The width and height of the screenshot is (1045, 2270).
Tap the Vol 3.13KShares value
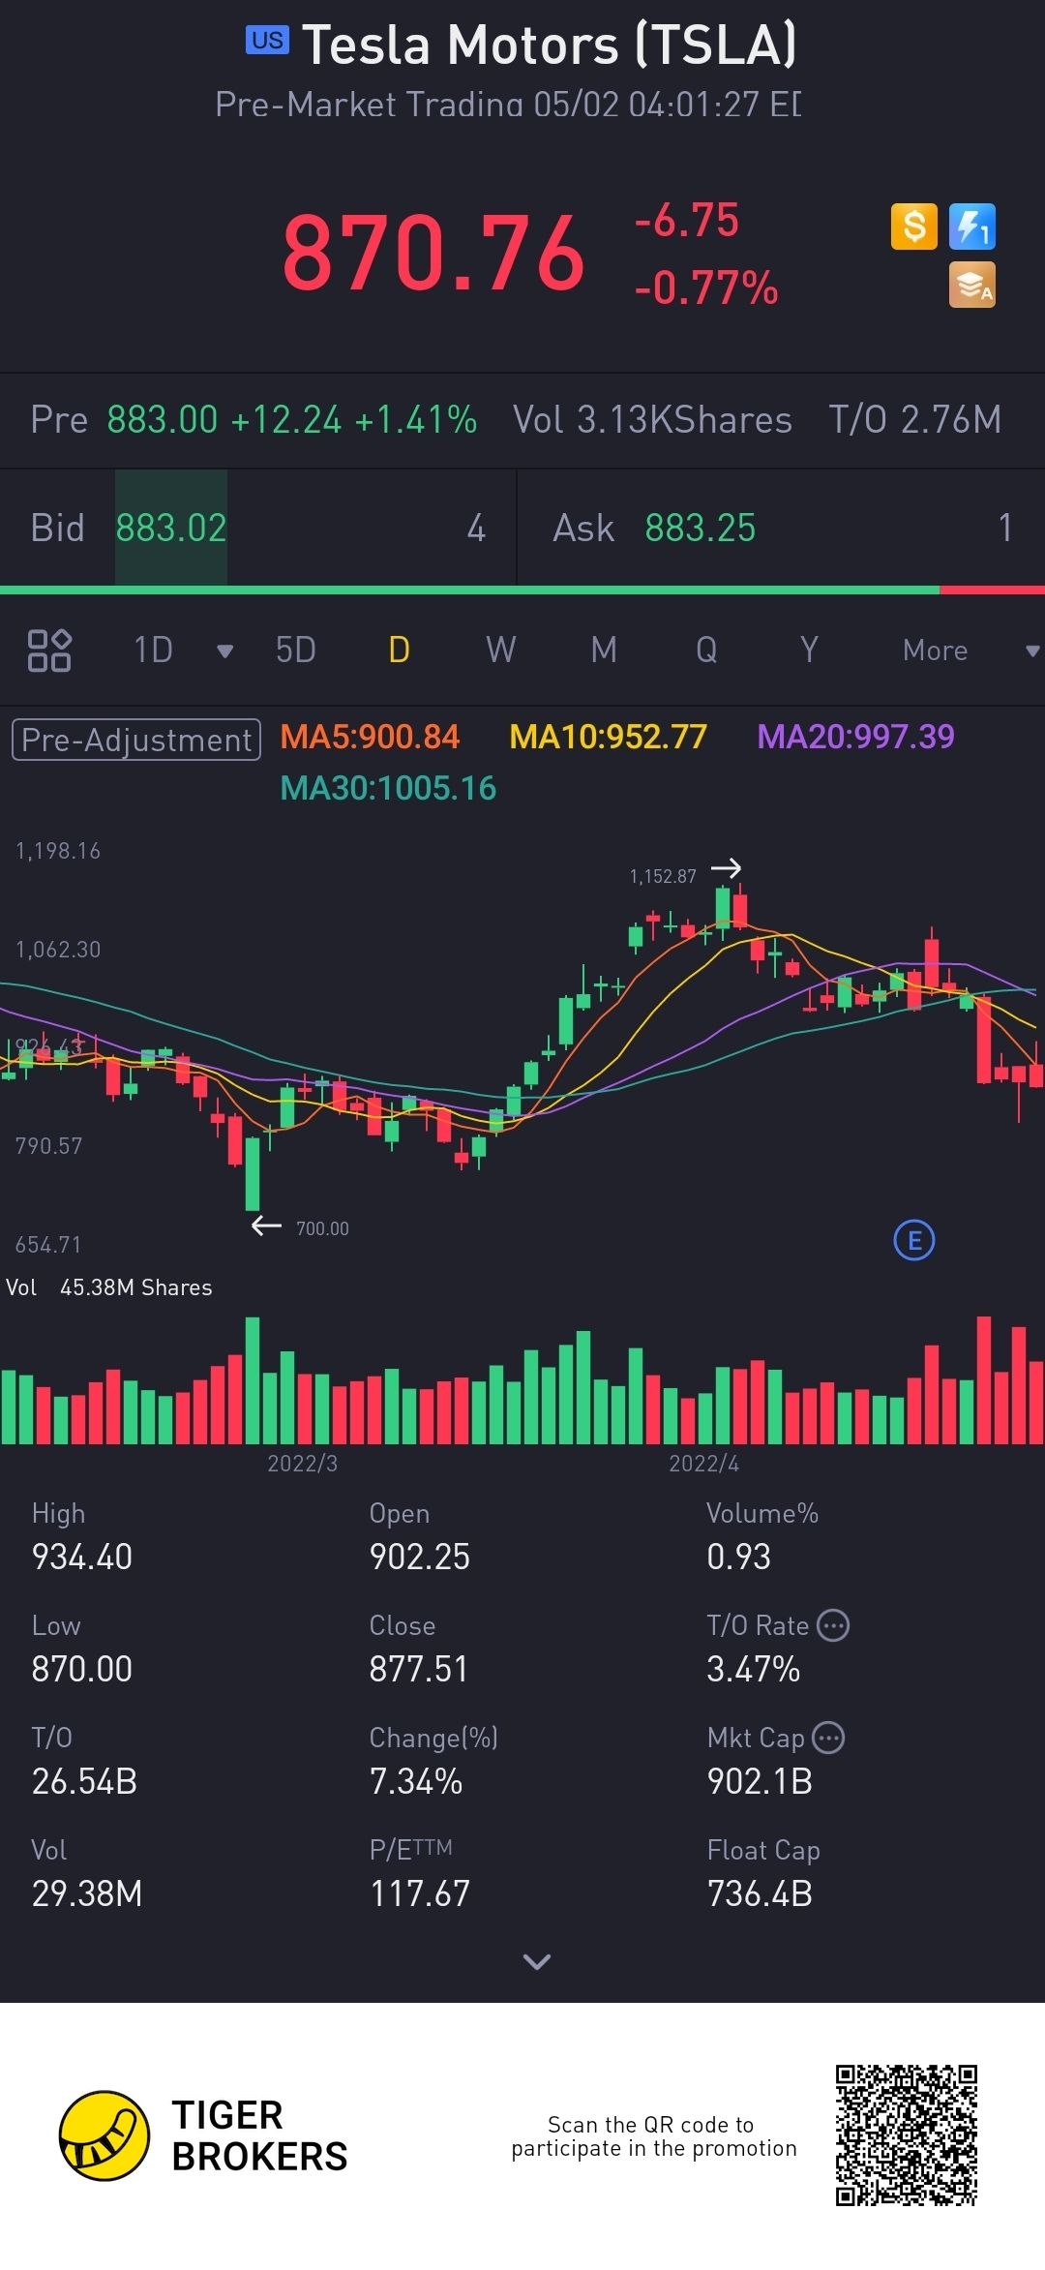652,419
